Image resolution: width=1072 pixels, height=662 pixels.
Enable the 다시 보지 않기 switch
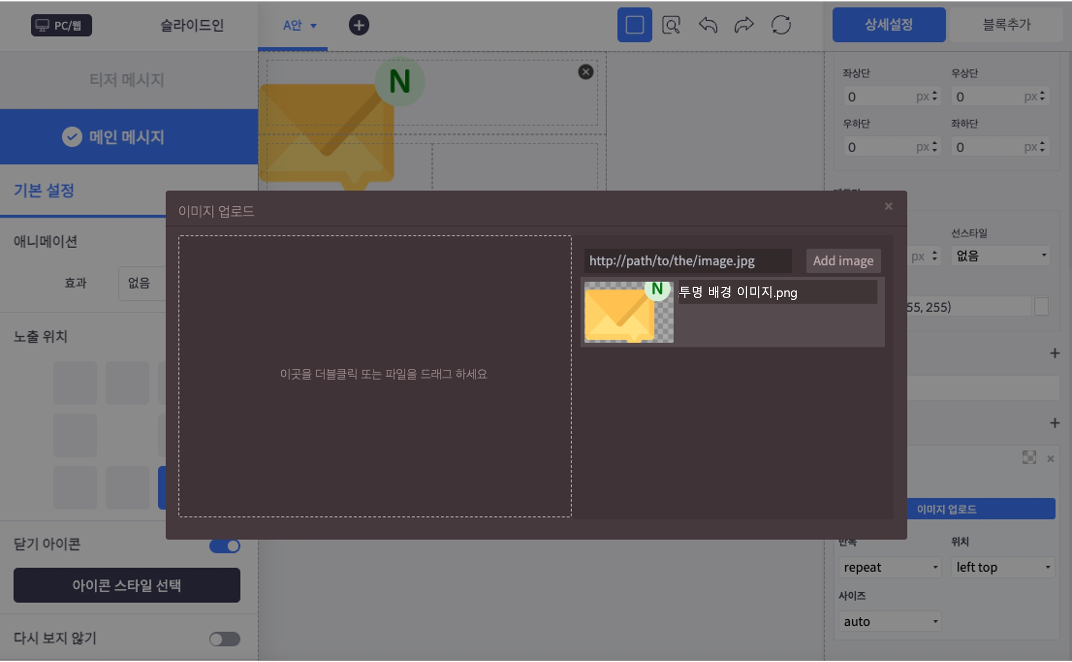pyautogui.click(x=225, y=639)
